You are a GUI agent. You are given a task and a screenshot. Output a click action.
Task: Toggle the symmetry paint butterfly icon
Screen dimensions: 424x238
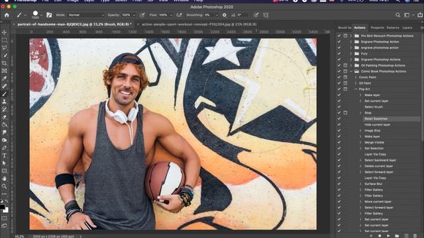(266, 15)
